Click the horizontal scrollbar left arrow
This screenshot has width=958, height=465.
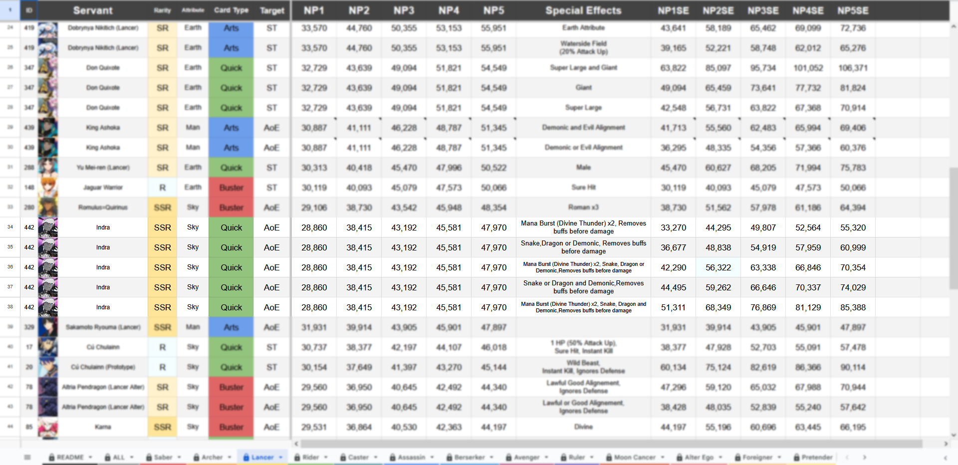pyautogui.click(x=296, y=444)
